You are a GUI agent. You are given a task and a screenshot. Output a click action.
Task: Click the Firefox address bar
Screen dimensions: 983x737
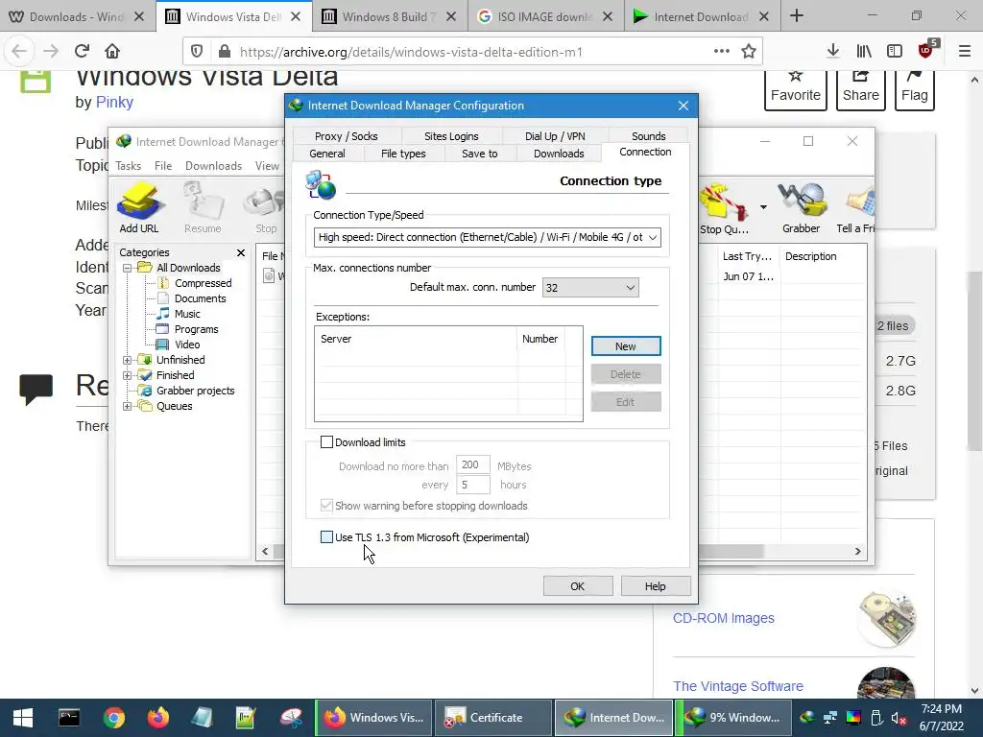470,52
